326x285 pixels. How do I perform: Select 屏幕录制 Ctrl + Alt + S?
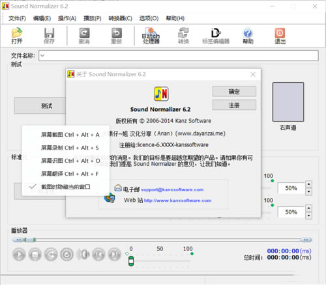pyautogui.click(x=66, y=148)
